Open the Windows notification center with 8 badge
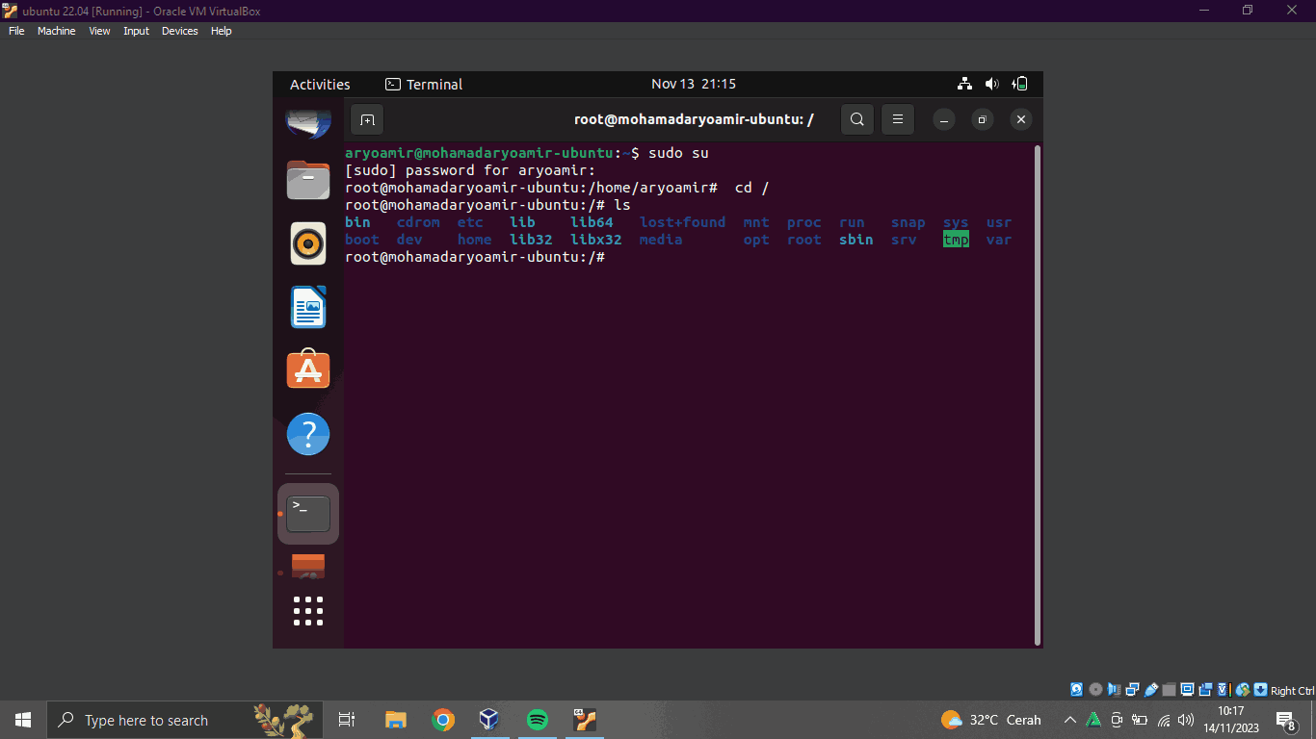The width and height of the screenshot is (1316, 739). 1285,720
